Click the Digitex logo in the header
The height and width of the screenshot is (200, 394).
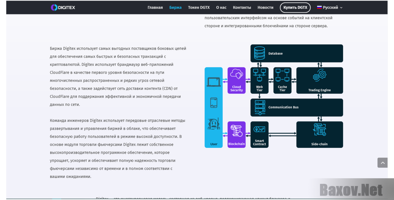[63, 8]
